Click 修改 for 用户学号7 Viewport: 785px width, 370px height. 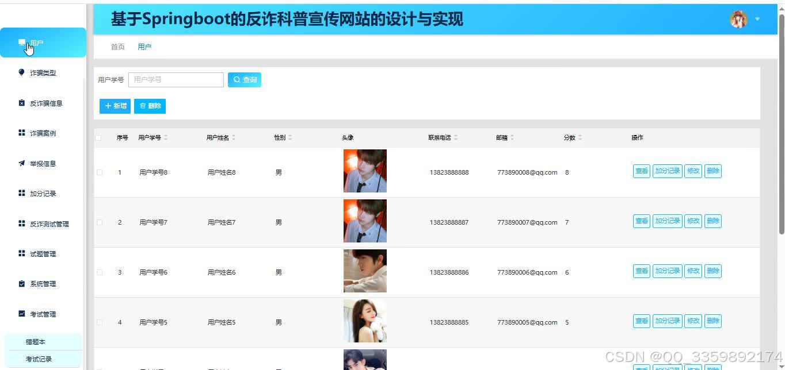coord(693,221)
